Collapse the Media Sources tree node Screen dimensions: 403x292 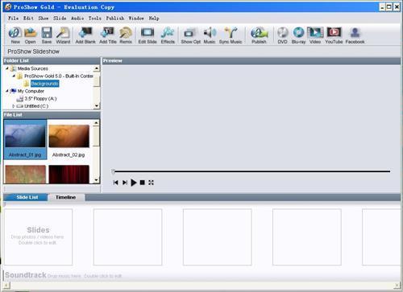[x=7, y=68]
